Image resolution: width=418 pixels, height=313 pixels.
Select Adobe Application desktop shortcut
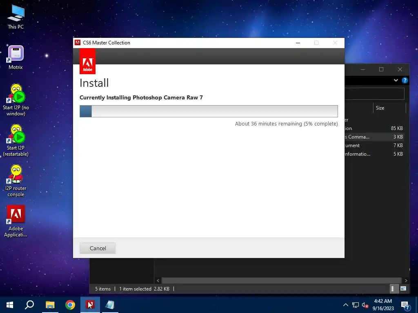coord(16,221)
